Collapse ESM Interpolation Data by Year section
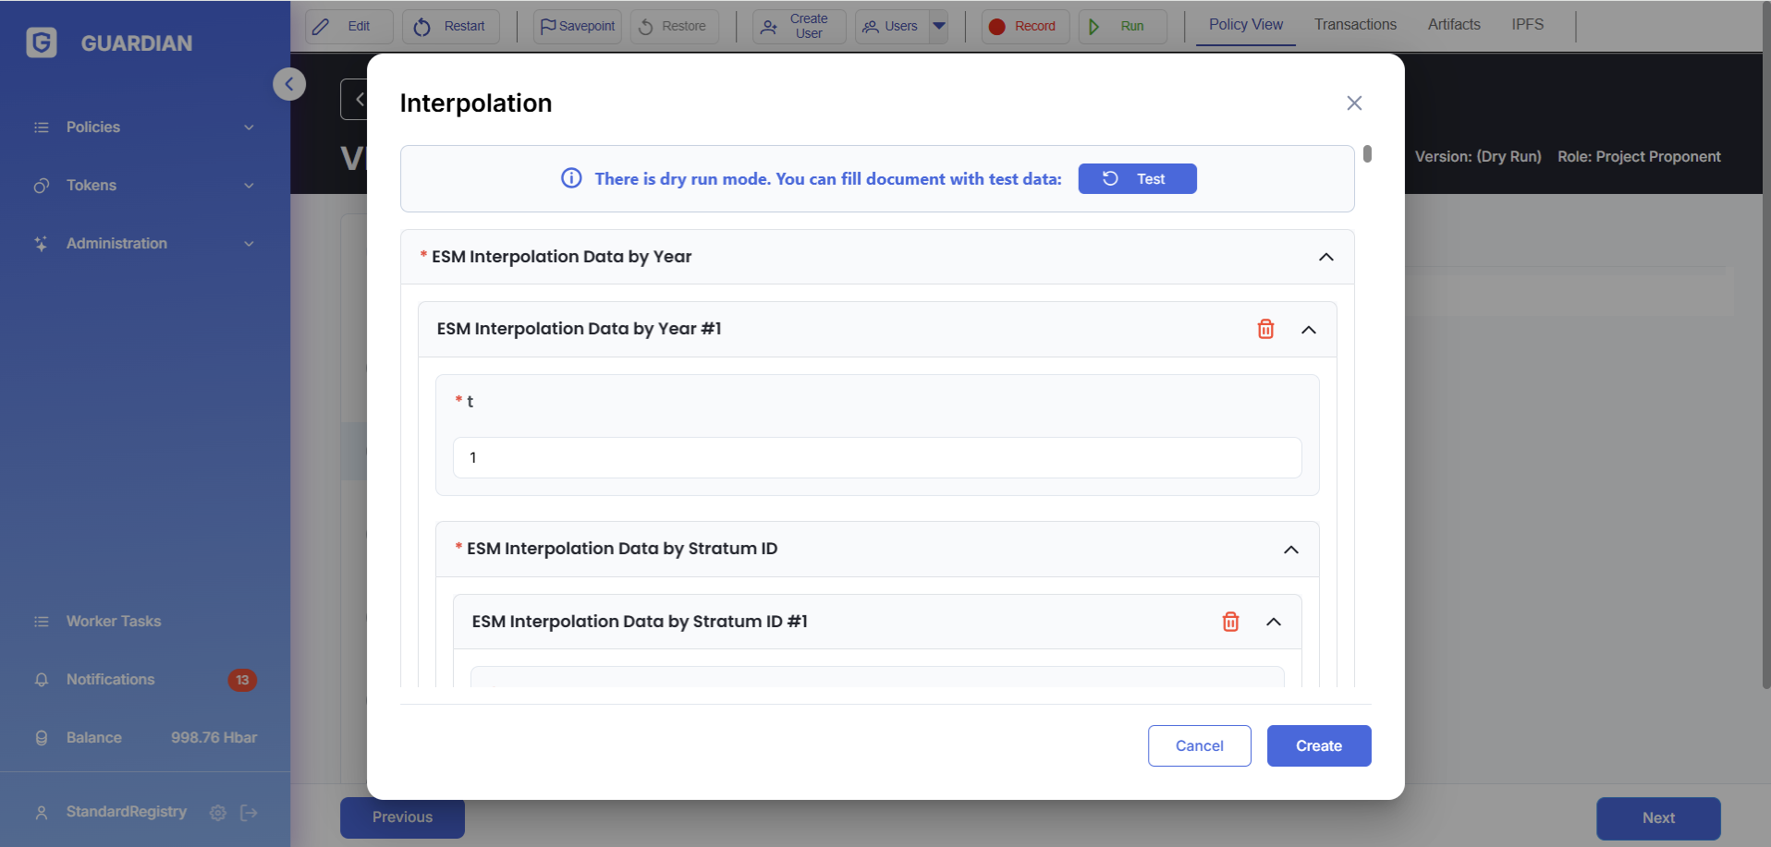 pos(1325,257)
